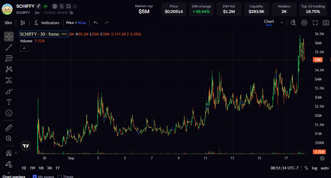This screenshot has height=178, width=331.
Task: Click the Liquidity $293.5K card
Action: pyautogui.click(x=257, y=9)
